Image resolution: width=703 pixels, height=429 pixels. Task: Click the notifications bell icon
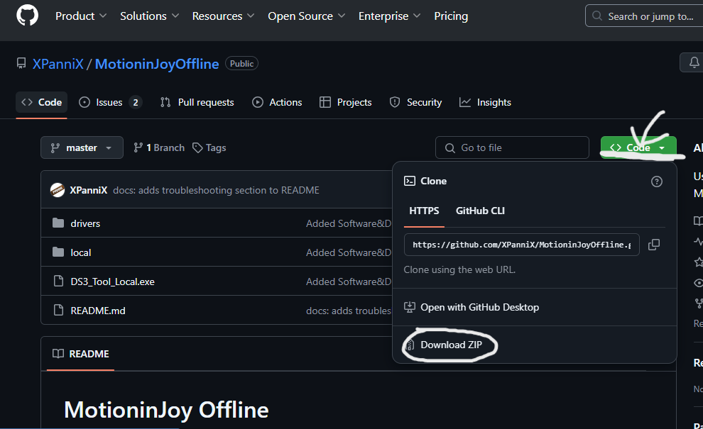(694, 62)
